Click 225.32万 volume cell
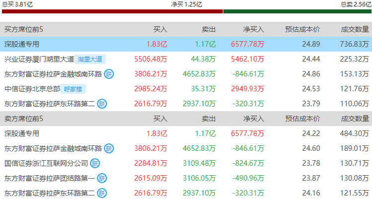Image resolution: width=372 pixels, height=199 pixels. [355, 59]
